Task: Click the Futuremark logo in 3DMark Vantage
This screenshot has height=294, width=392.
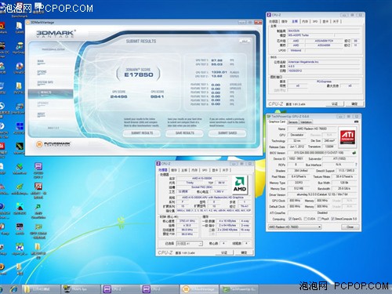Action: click(x=53, y=144)
